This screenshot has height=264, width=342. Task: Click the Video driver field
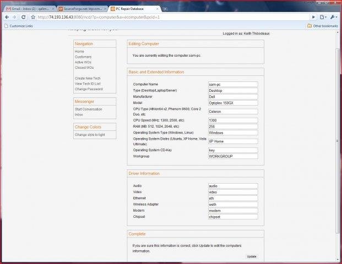point(233,192)
